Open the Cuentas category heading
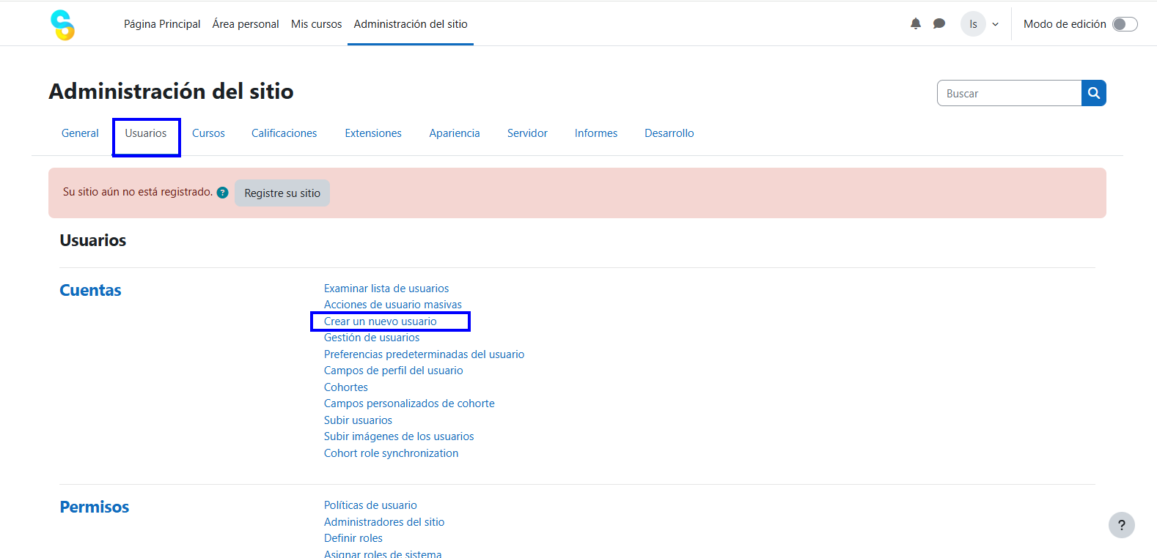 point(90,290)
